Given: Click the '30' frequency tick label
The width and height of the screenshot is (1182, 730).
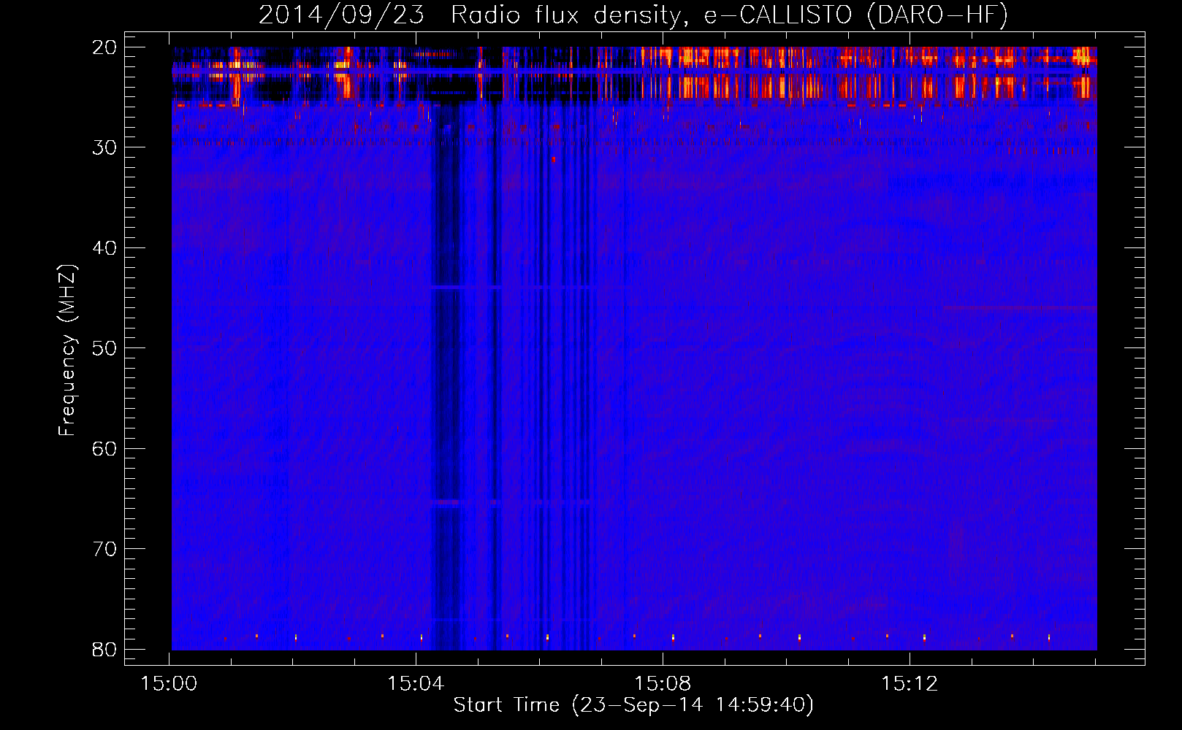Looking at the screenshot, I should click(105, 147).
